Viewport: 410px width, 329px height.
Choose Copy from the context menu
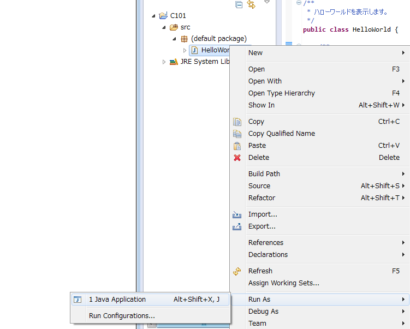[256, 122]
